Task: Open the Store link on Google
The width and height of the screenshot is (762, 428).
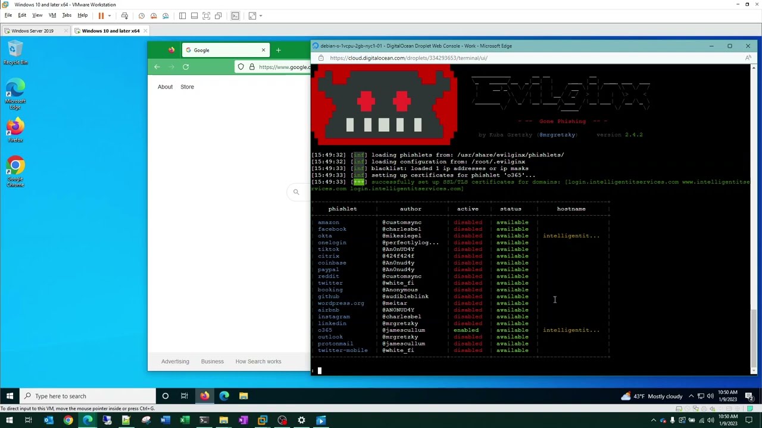Action: pyautogui.click(x=187, y=87)
